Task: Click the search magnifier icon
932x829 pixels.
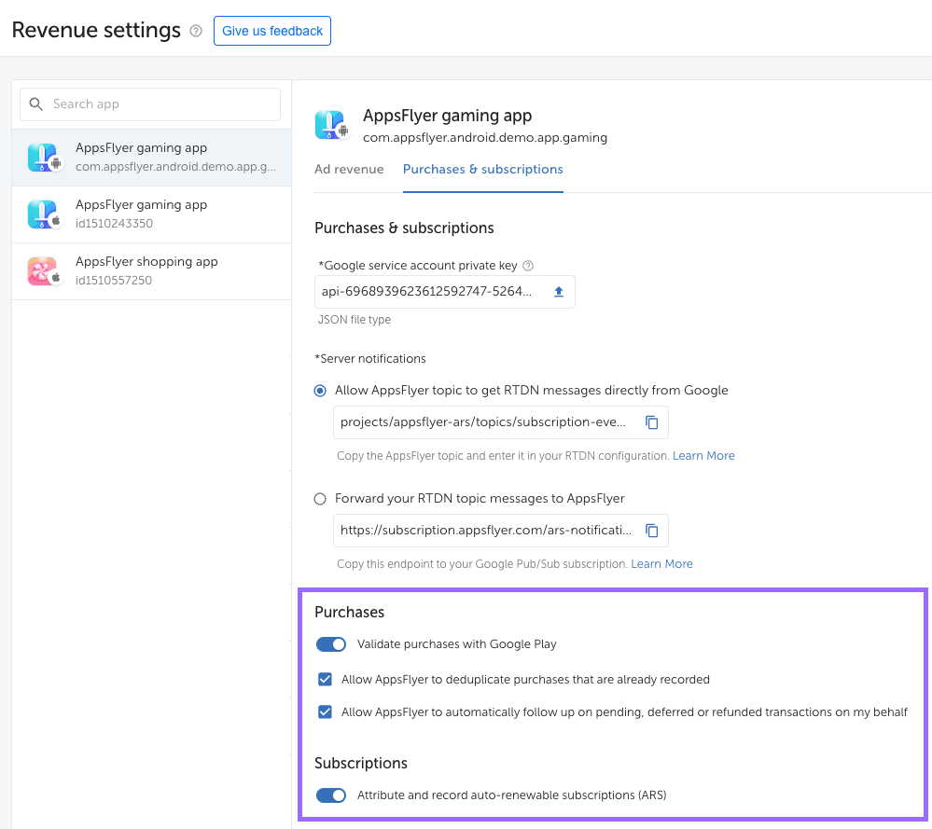Action: (x=36, y=104)
